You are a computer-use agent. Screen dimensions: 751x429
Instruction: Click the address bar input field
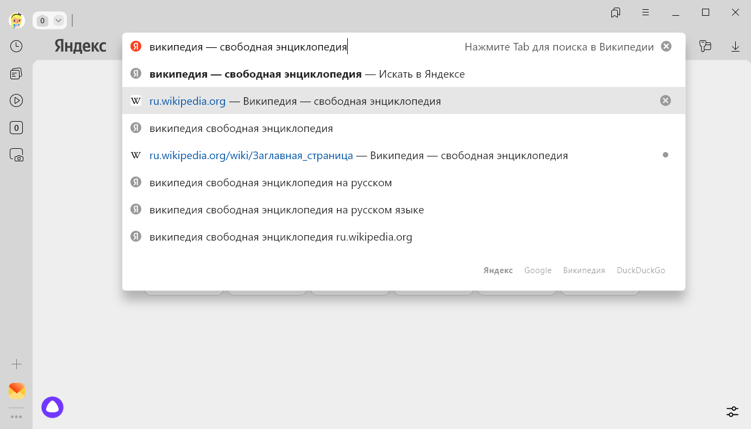293,47
